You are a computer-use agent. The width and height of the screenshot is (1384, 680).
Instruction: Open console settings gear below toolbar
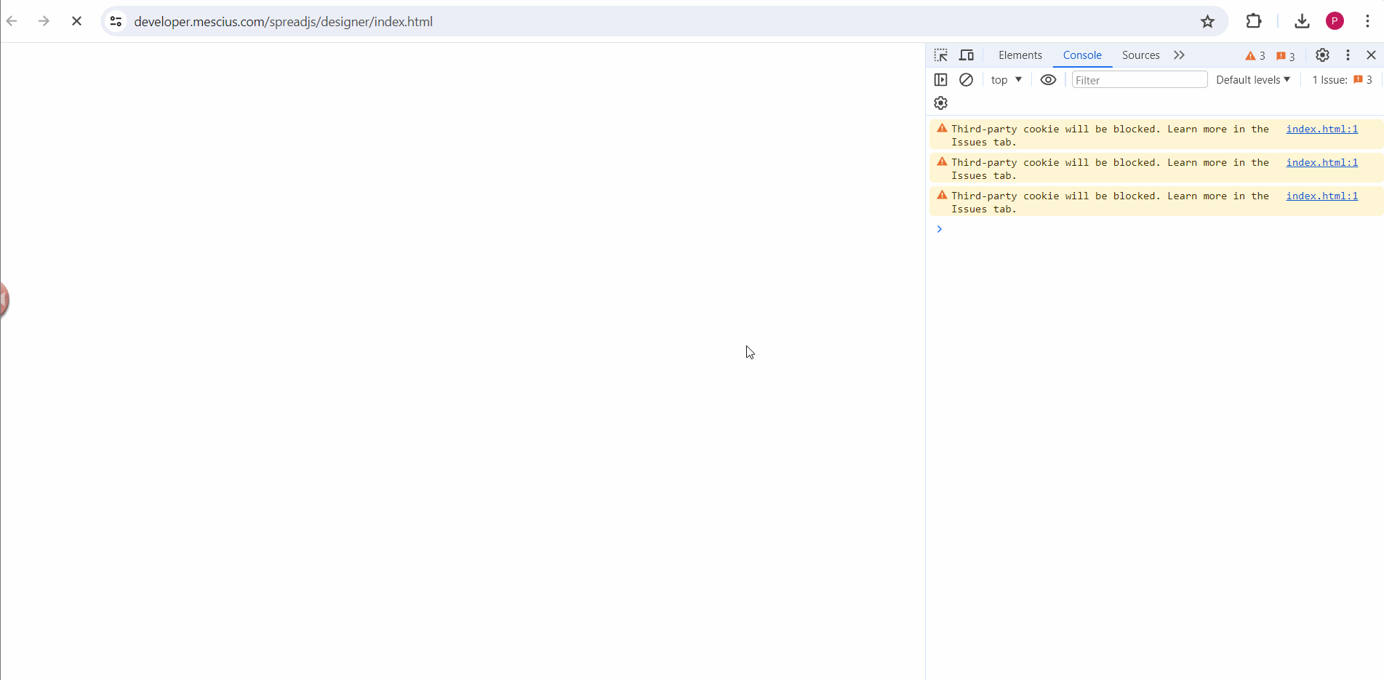click(x=940, y=103)
